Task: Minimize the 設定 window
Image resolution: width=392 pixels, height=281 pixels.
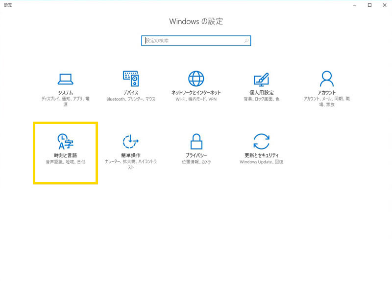Action: (x=354, y=5)
